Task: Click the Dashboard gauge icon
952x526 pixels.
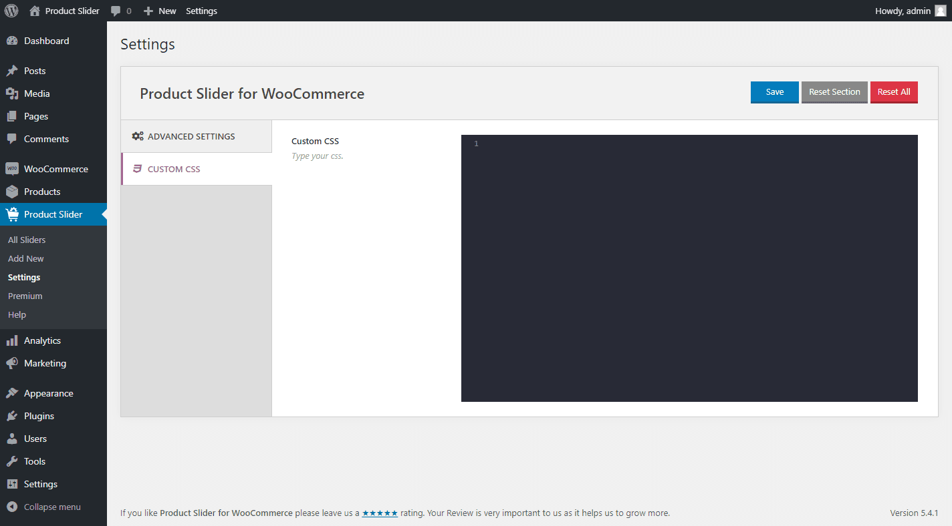Action: tap(12, 41)
